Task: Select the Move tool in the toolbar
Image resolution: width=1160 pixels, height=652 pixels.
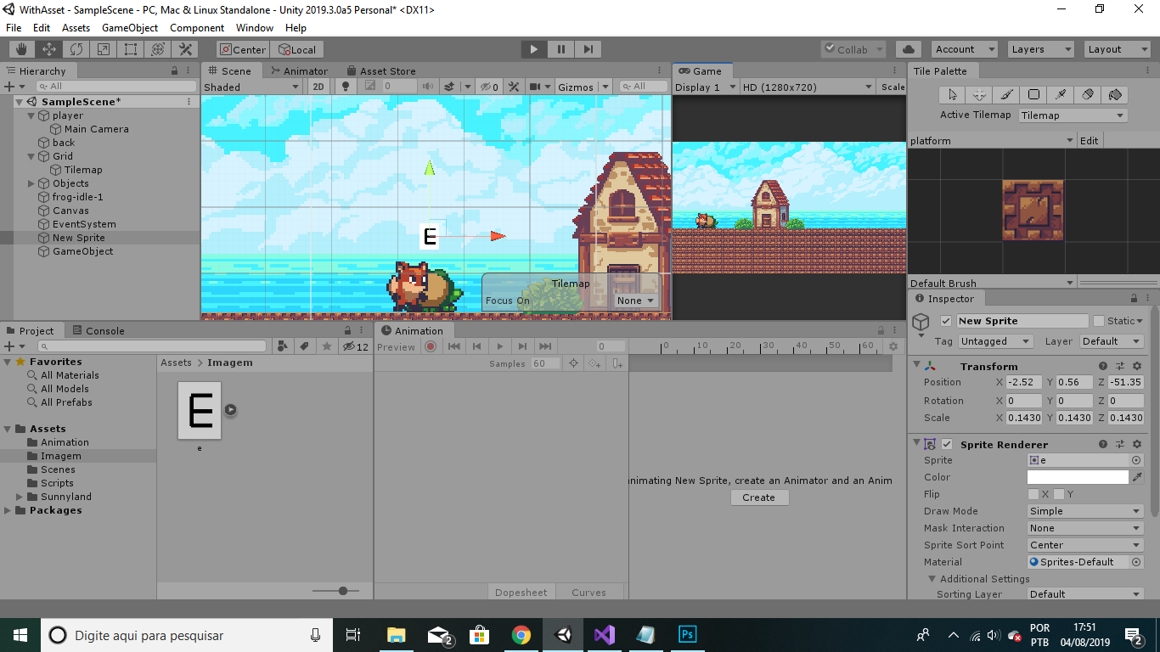Action: tap(49, 49)
